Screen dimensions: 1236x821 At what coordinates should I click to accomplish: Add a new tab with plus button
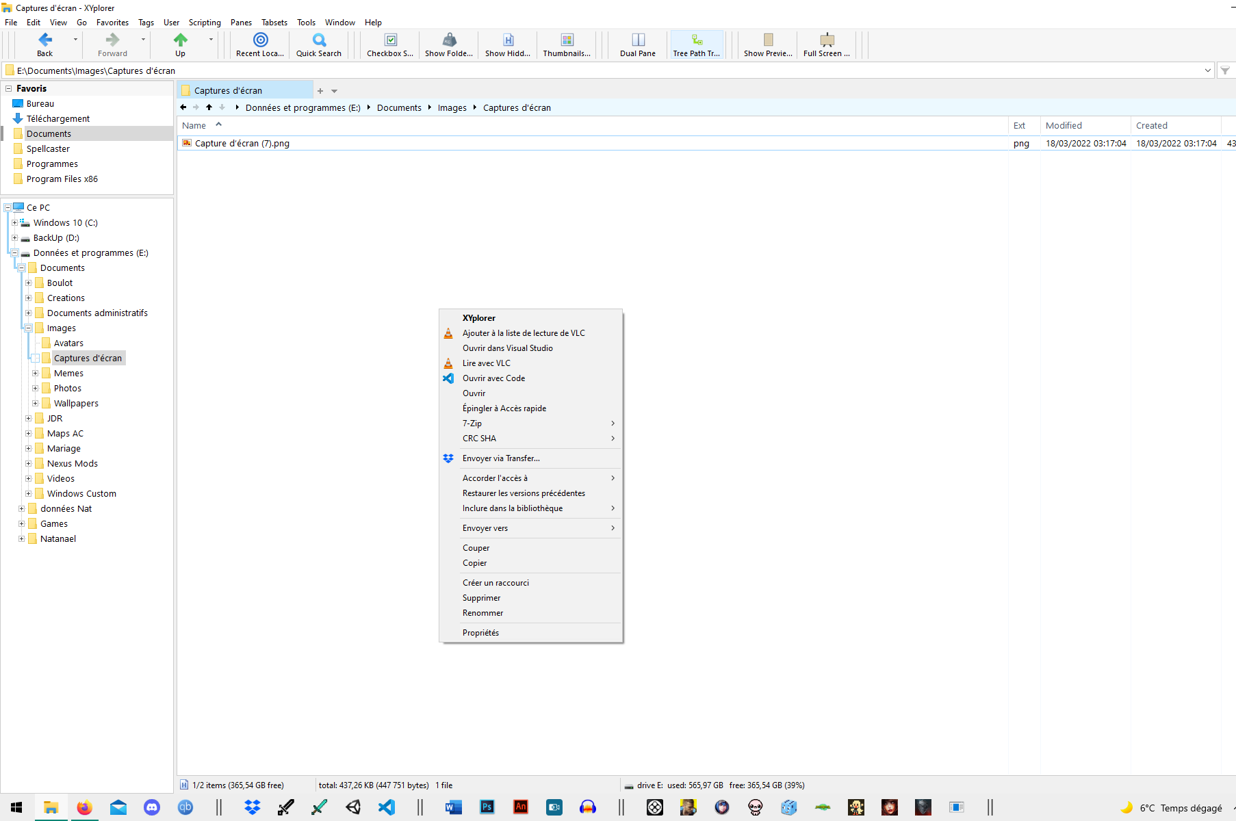click(320, 91)
